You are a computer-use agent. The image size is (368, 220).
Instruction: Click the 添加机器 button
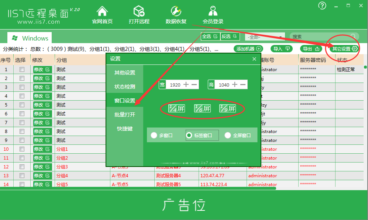pyautogui.click(x=249, y=49)
